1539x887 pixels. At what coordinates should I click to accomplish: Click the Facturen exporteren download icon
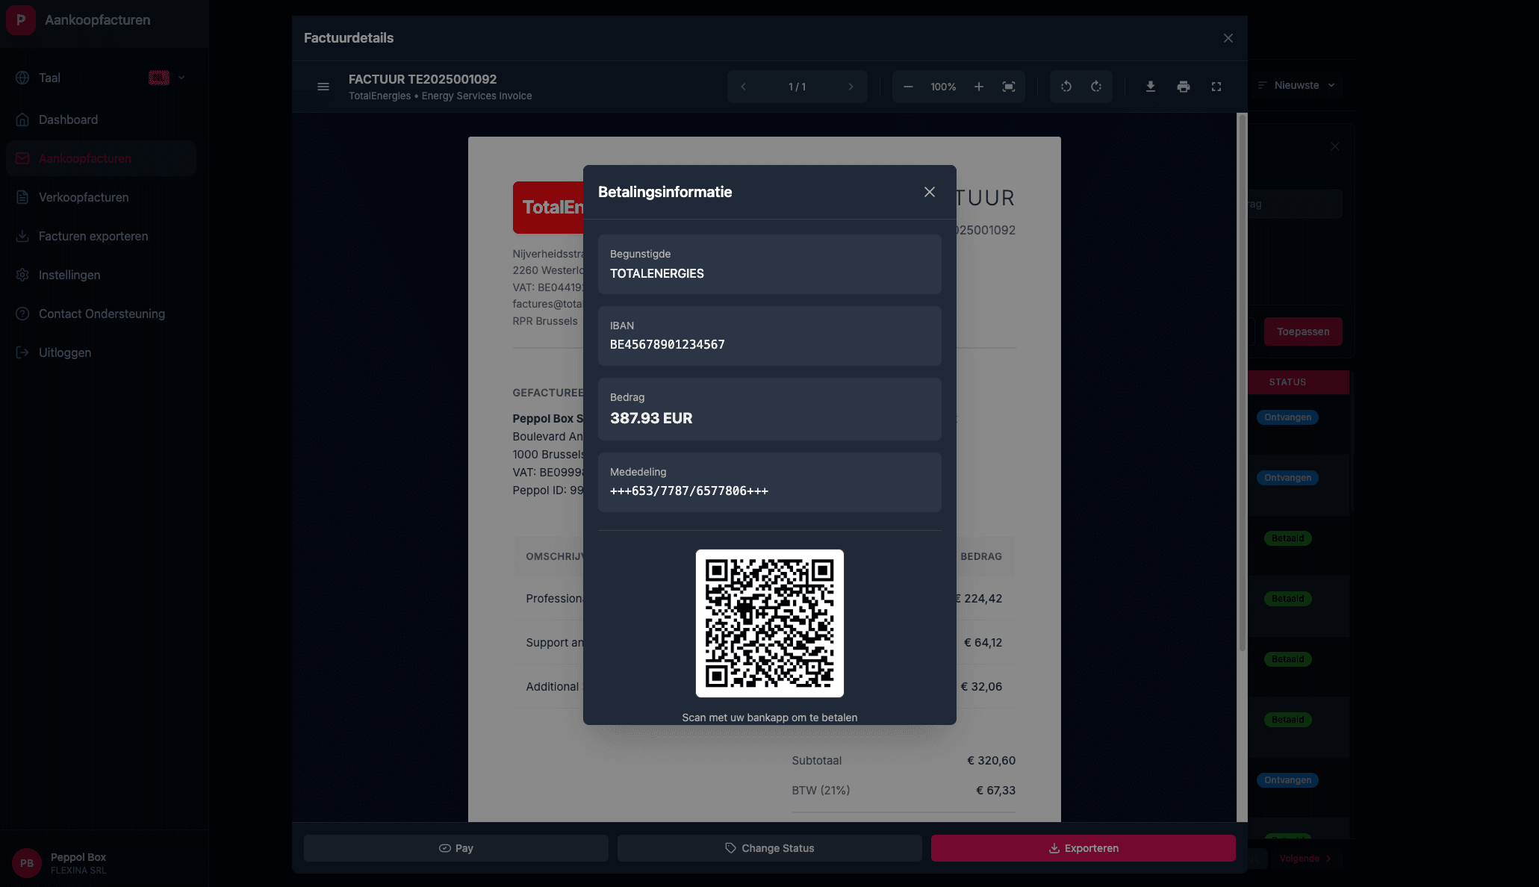22,236
